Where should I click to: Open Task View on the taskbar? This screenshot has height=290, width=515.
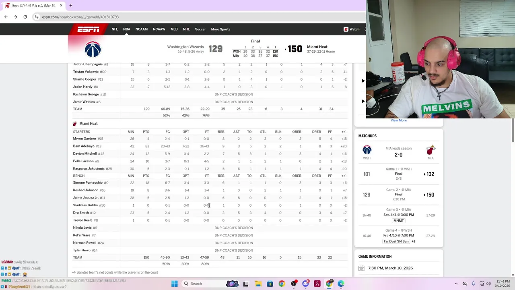tap(246, 284)
